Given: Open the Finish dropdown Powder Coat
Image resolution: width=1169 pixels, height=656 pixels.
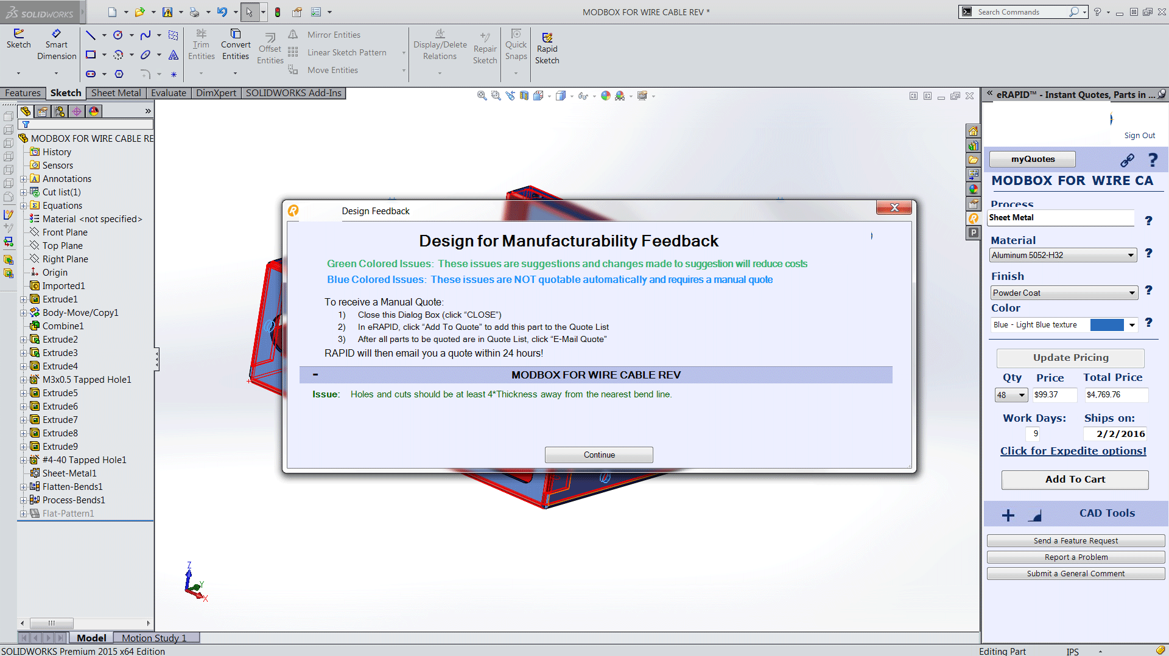Looking at the screenshot, I should pos(1064,293).
